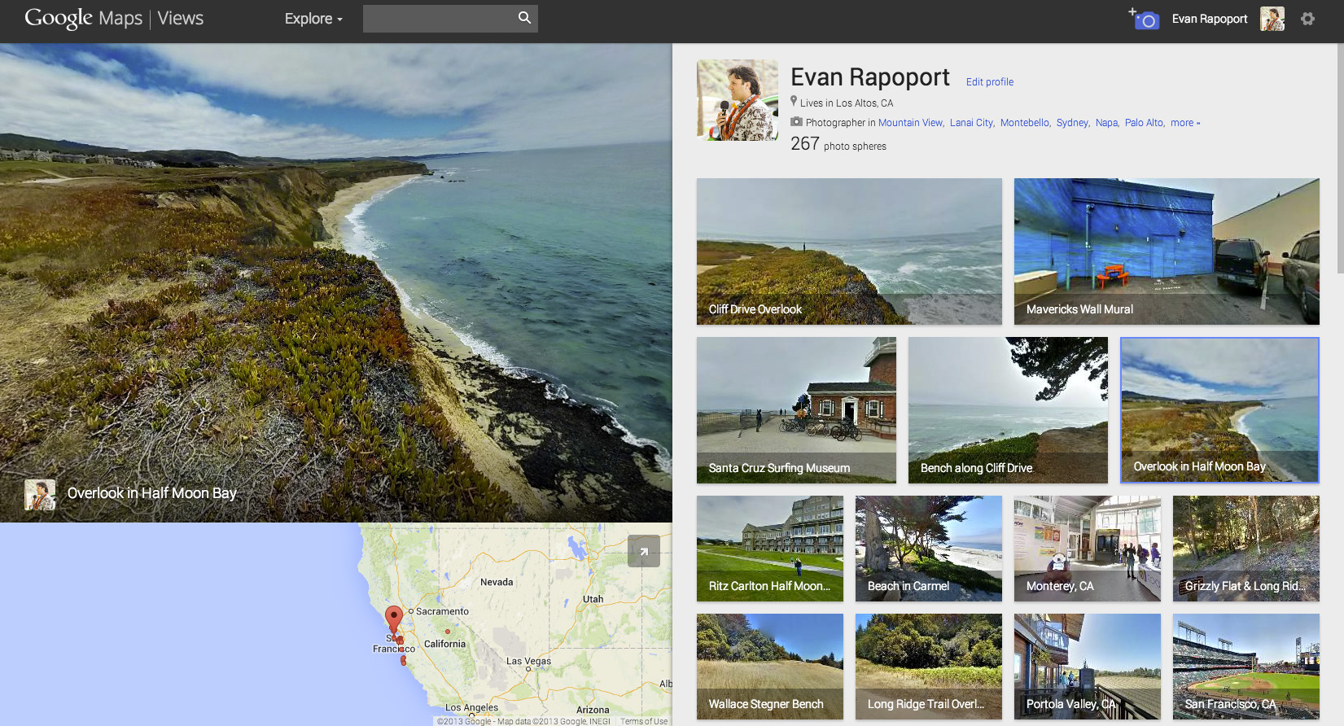Open the Terms of Use map link
1344x726 pixels.
(643, 721)
